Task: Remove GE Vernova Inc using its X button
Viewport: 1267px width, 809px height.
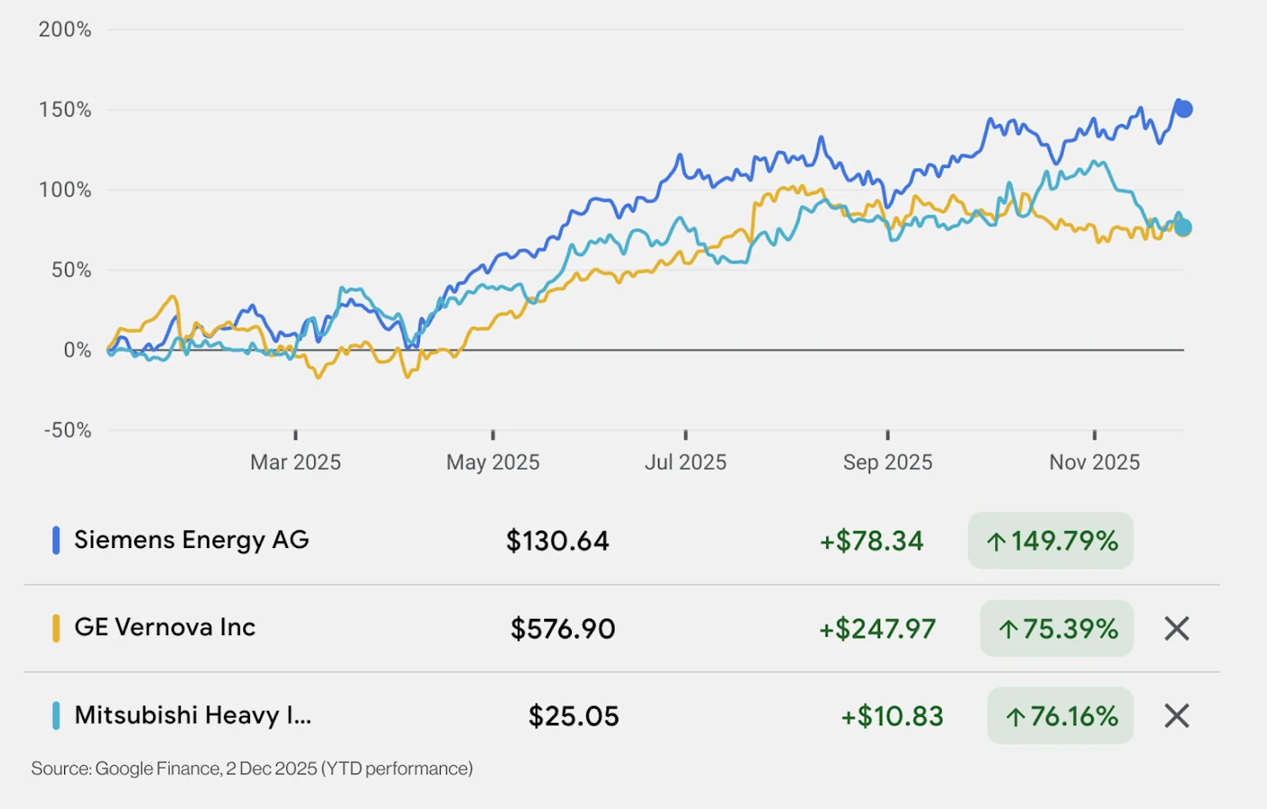Action: (1176, 628)
